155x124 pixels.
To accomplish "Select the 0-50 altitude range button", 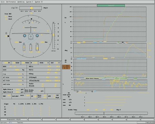I will coord(66,68).
